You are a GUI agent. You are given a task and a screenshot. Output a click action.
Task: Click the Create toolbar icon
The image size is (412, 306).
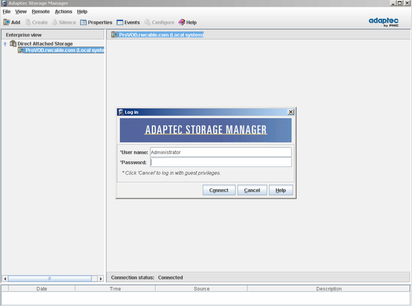click(x=28, y=22)
